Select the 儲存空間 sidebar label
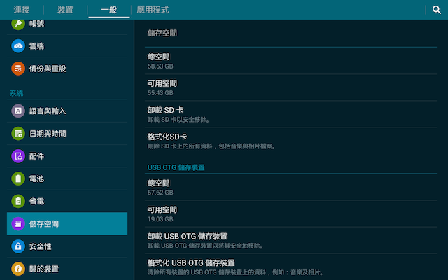This screenshot has width=448, height=280. [44, 224]
